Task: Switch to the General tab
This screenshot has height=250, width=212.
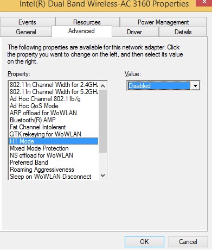Action: coord(26,32)
